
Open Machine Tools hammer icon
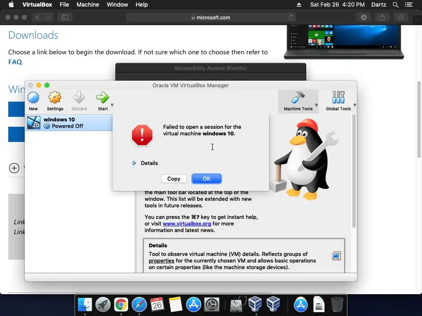pyautogui.click(x=298, y=98)
